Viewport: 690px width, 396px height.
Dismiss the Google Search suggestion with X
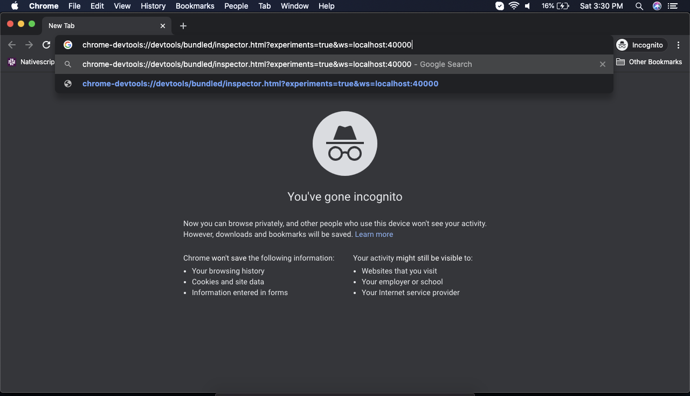click(602, 64)
